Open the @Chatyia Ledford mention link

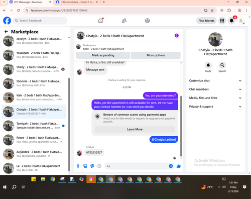click(164, 140)
